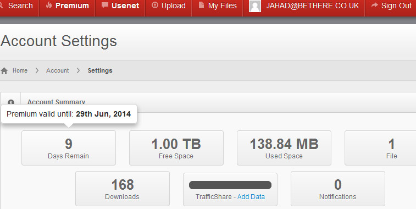The image size is (416, 209).
Task: Click the Sign Out link
Action: coord(396,5)
